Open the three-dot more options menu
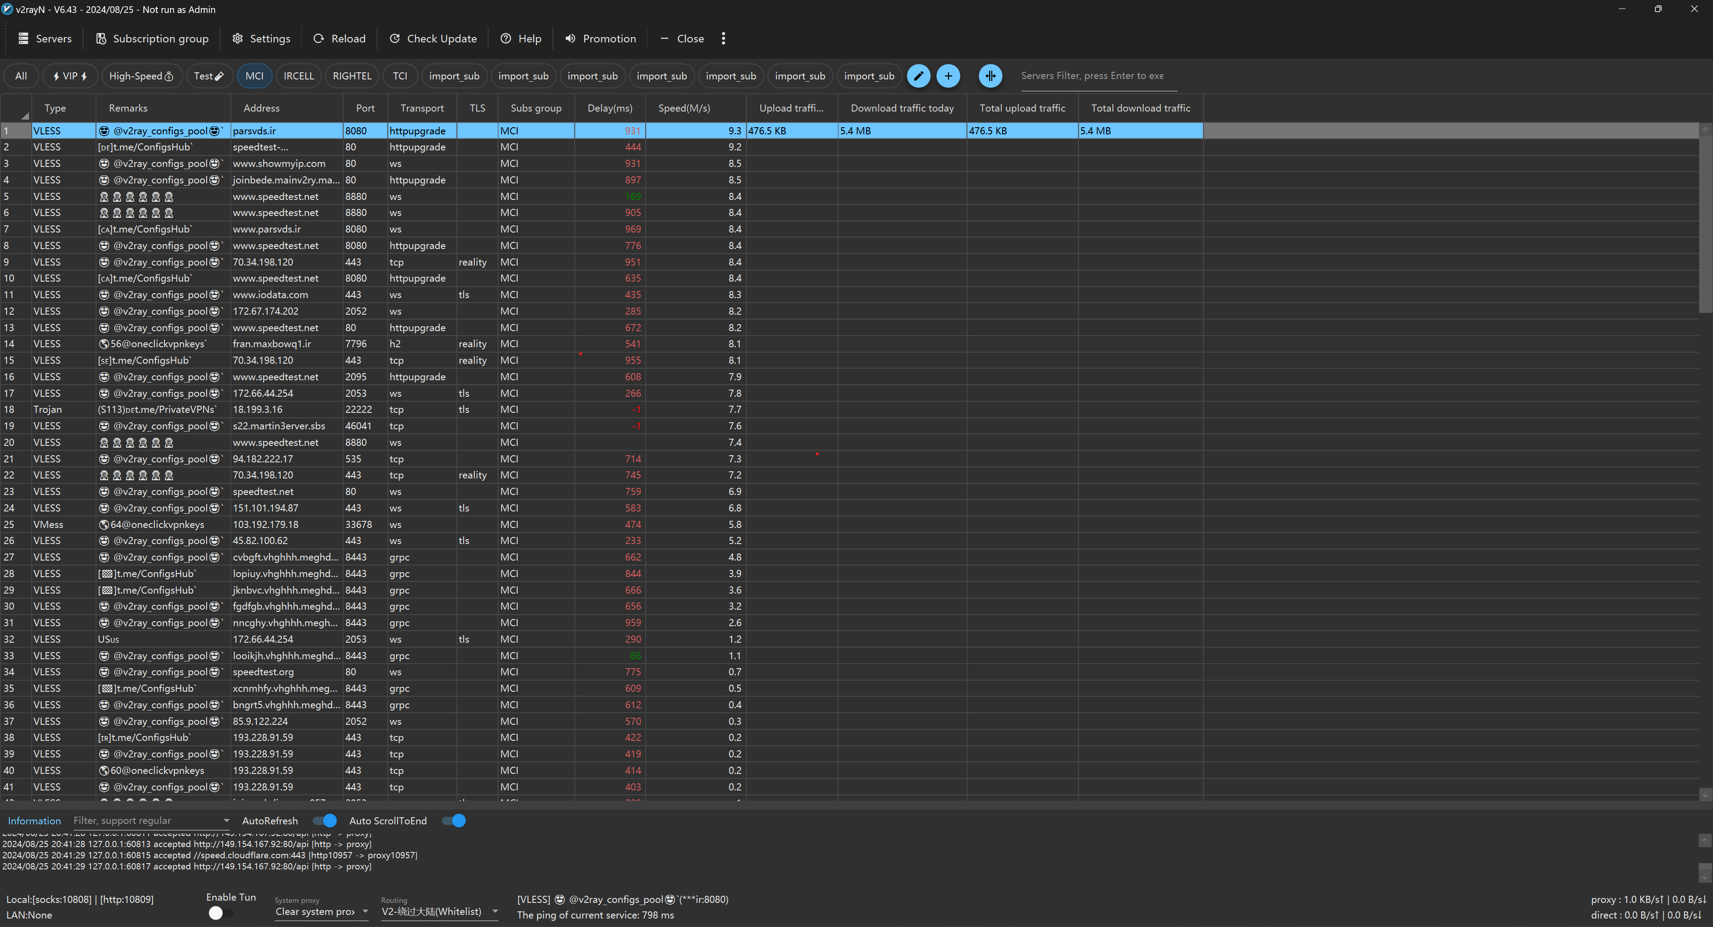The height and width of the screenshot is (927, 1713). pyautogui.click(x=723, y=38)
